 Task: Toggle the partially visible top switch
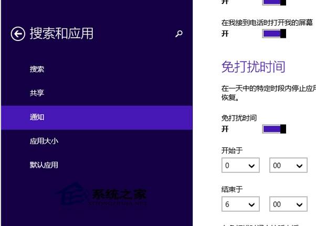pos(274,2)
